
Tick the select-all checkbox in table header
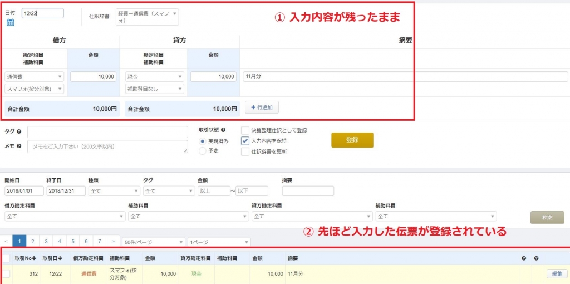coord(6,258)
